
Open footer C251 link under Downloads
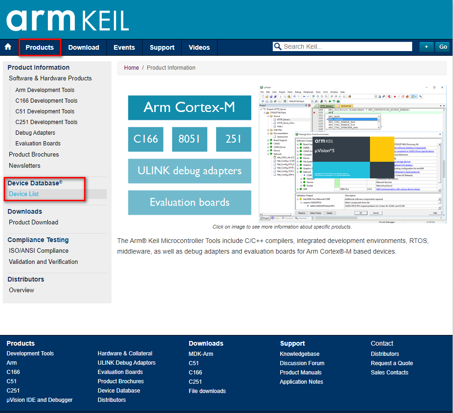coord(195,382)
